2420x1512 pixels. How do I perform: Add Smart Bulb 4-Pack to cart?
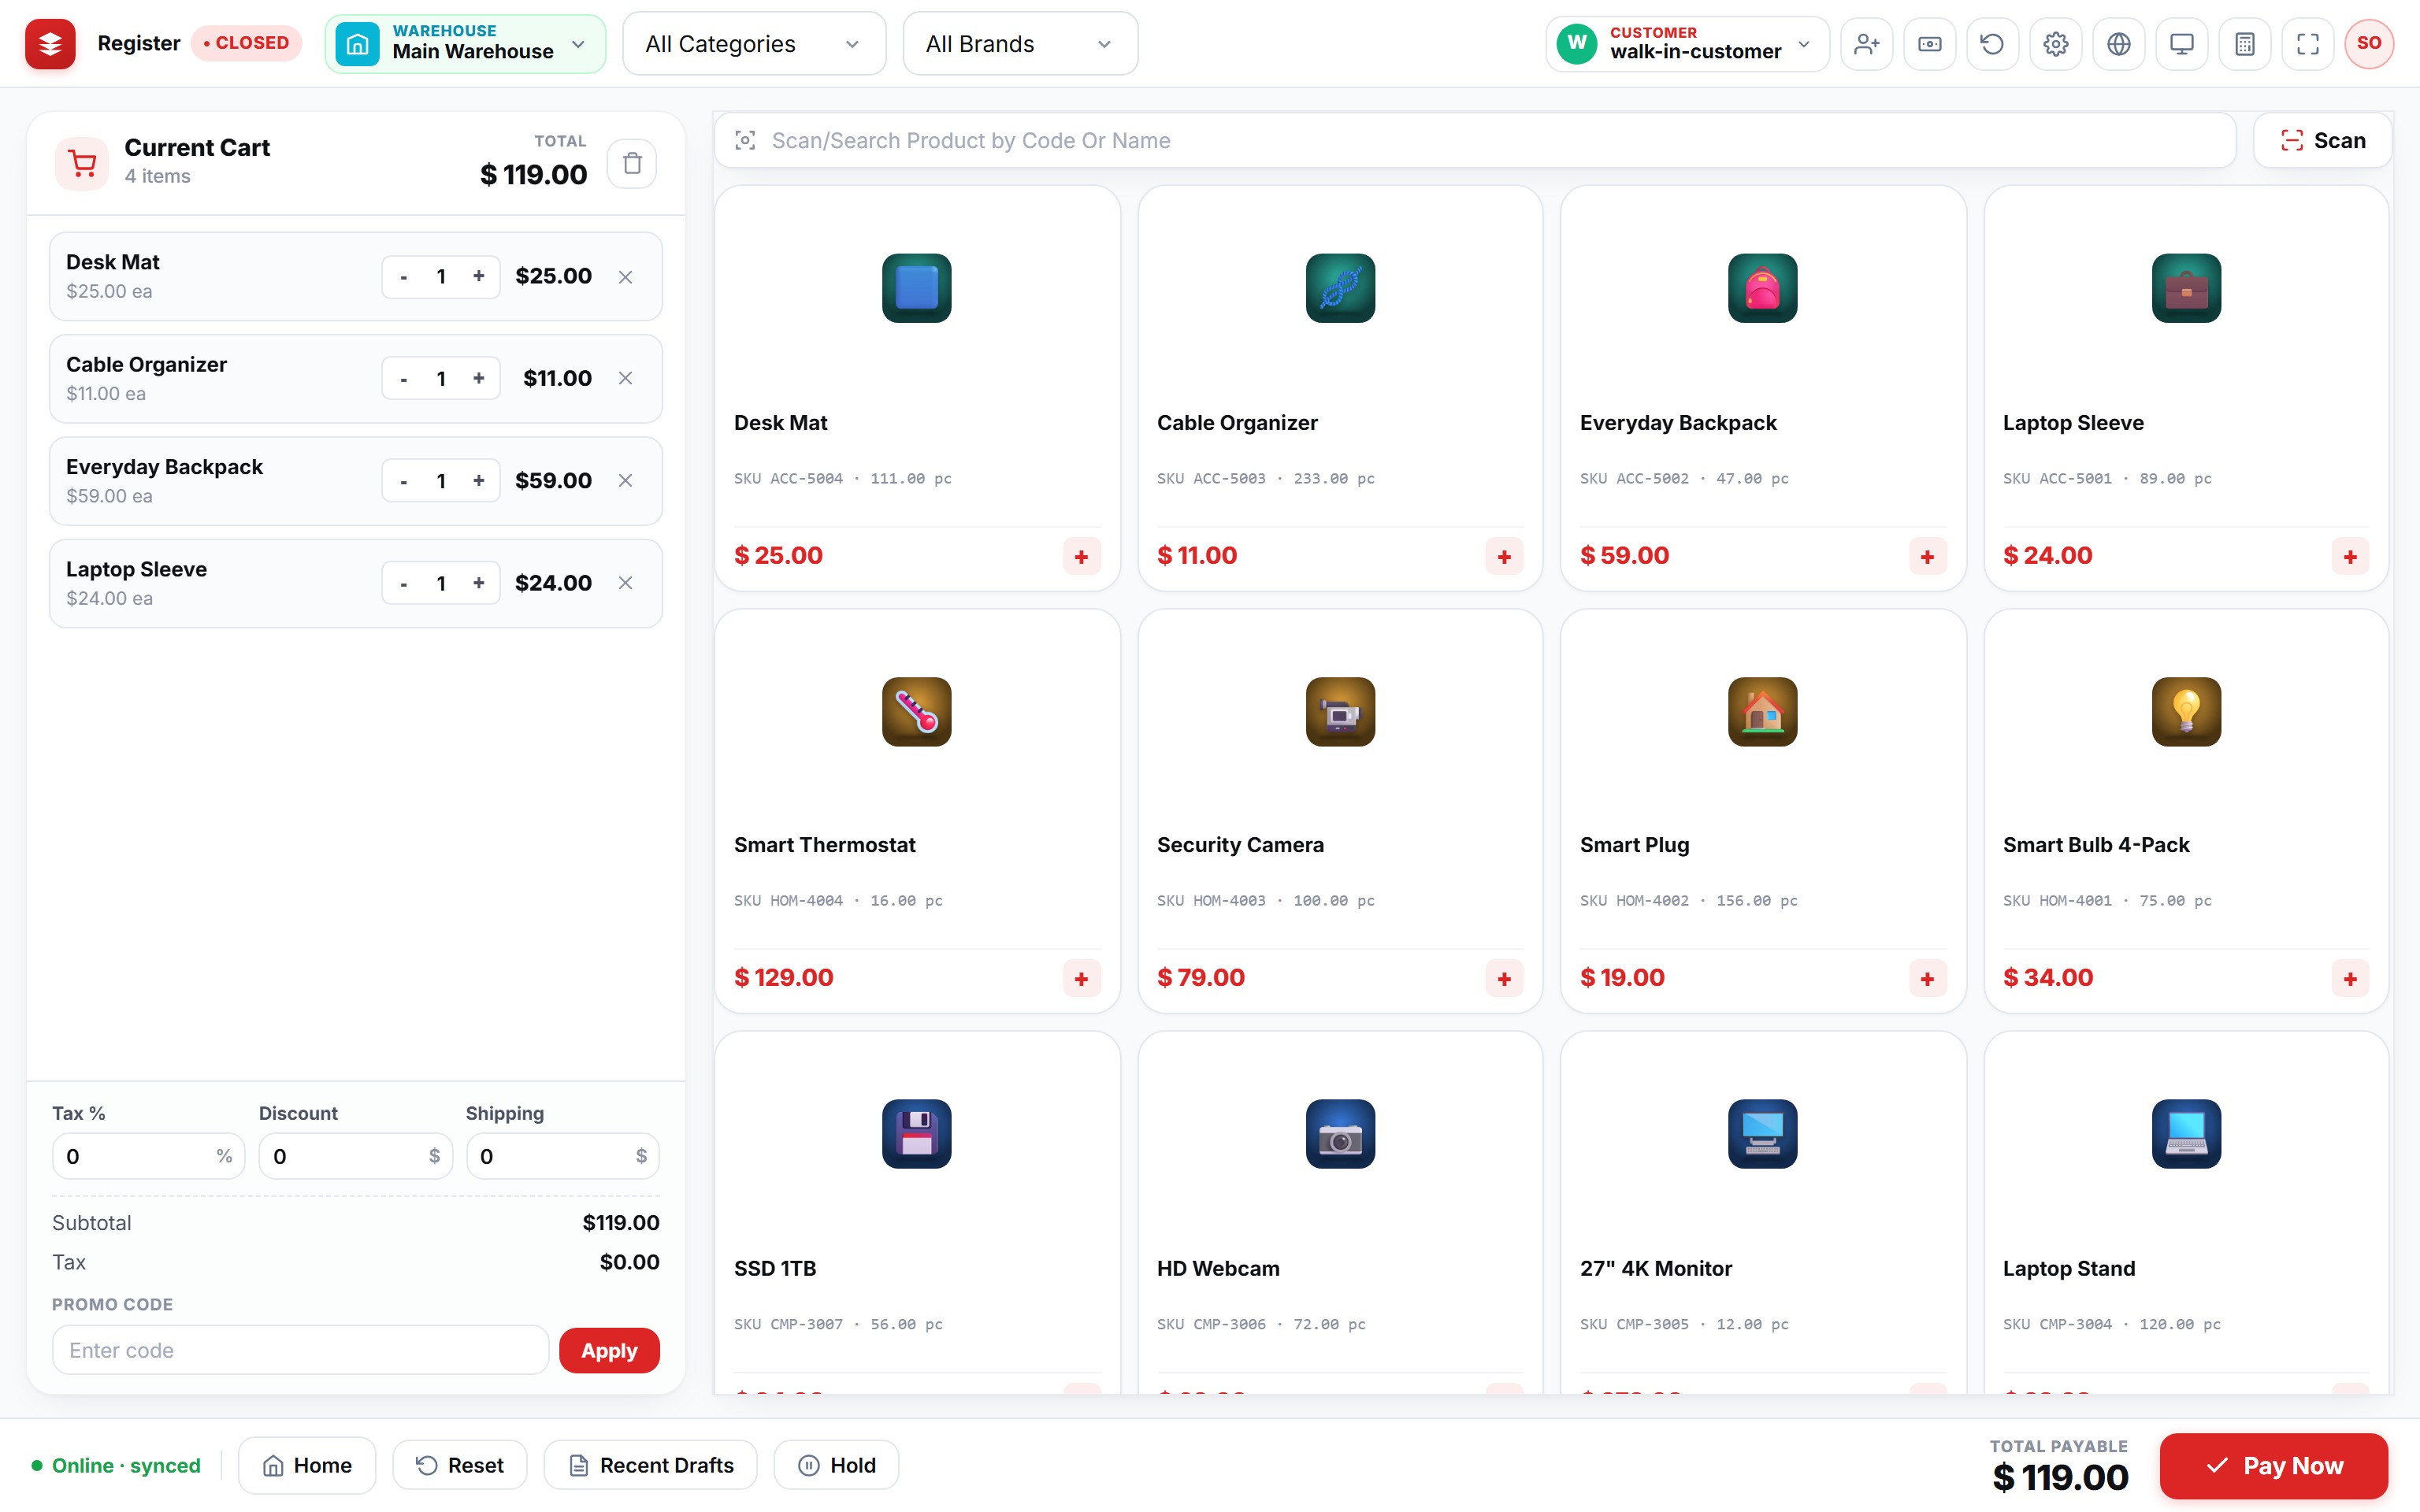tap(2350, 979)
